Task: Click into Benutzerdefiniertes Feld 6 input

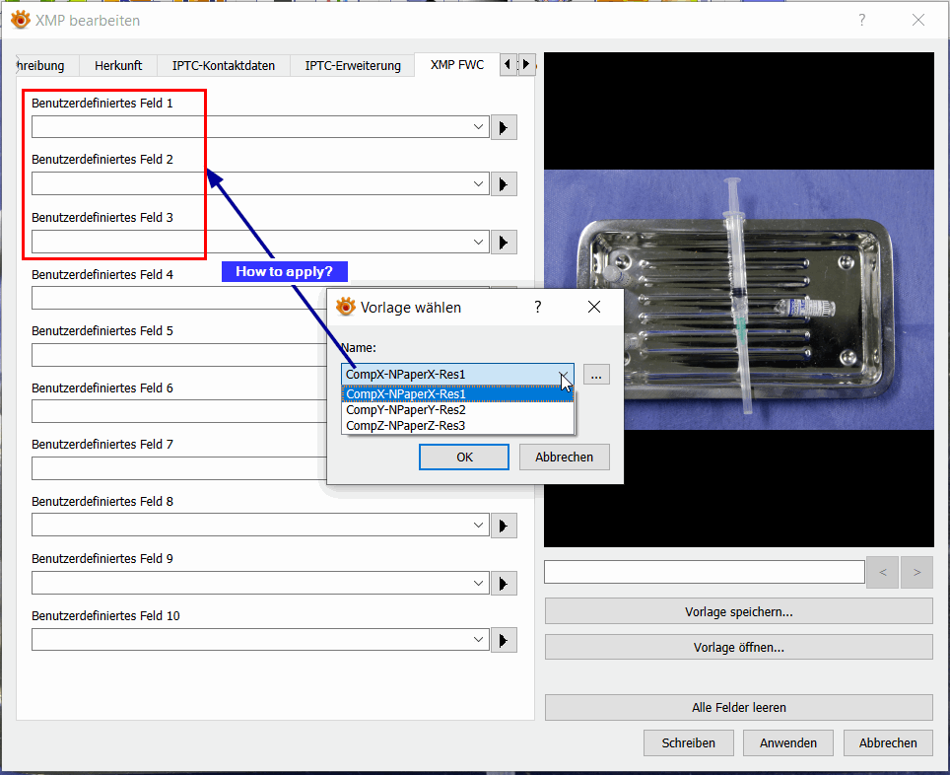Action: 178,412
